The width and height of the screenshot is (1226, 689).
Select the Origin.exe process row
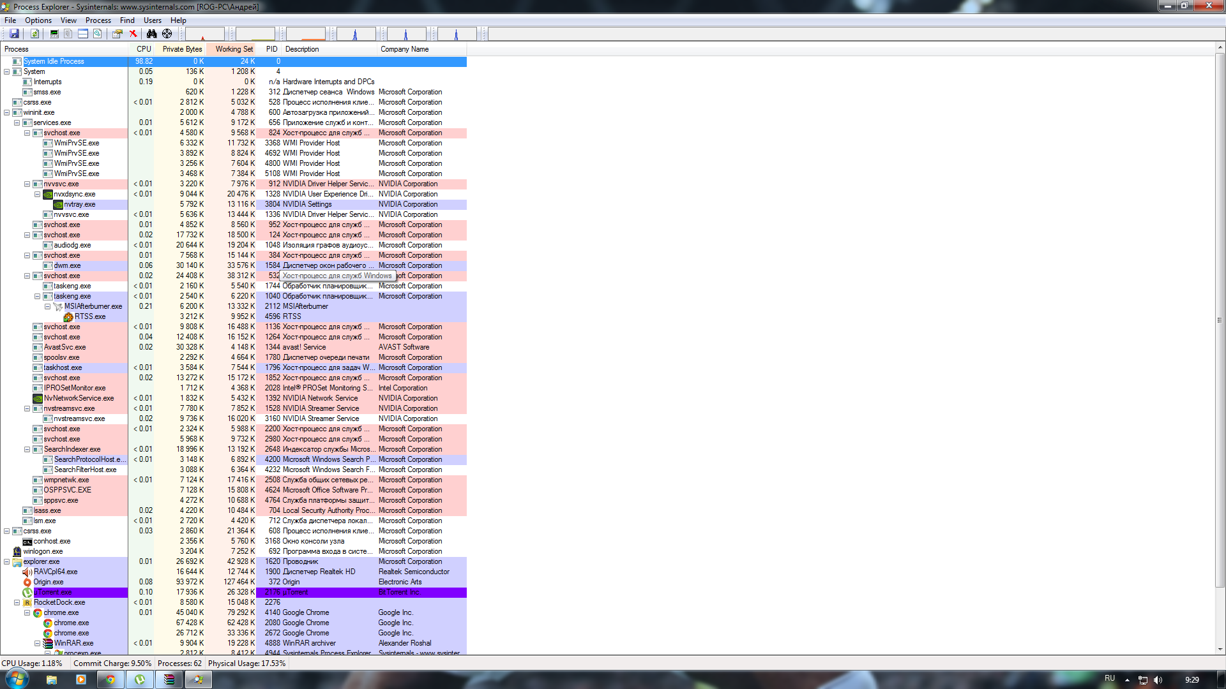click(234, 582)
